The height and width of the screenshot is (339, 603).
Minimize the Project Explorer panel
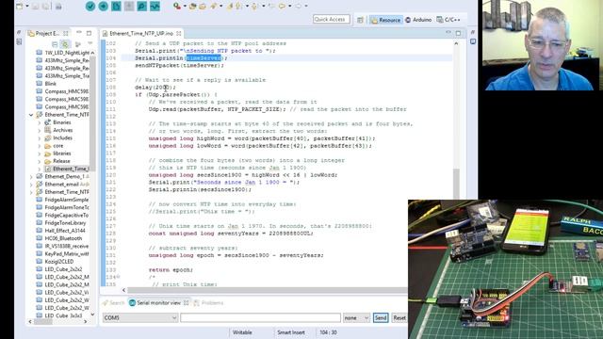(x=79, y=33)
